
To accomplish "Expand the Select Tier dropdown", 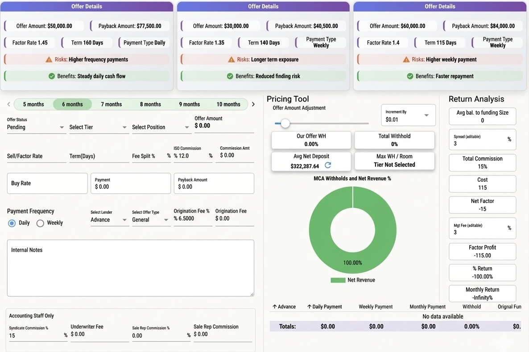I will [99, 127].
